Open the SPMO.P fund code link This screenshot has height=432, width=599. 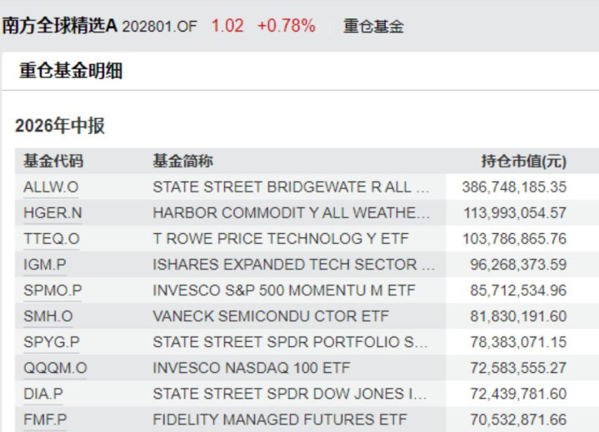point(52,290)
